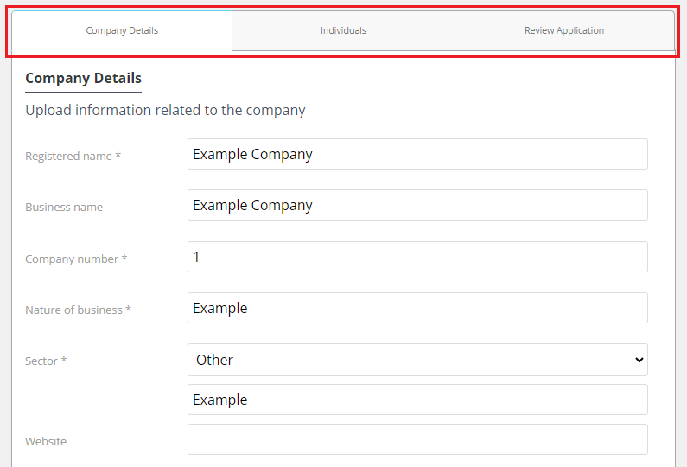The height and width of the screenshot is (467, 687).
Task: Click the Company number label
Action: pyautogui.click(x=76, y=259)
